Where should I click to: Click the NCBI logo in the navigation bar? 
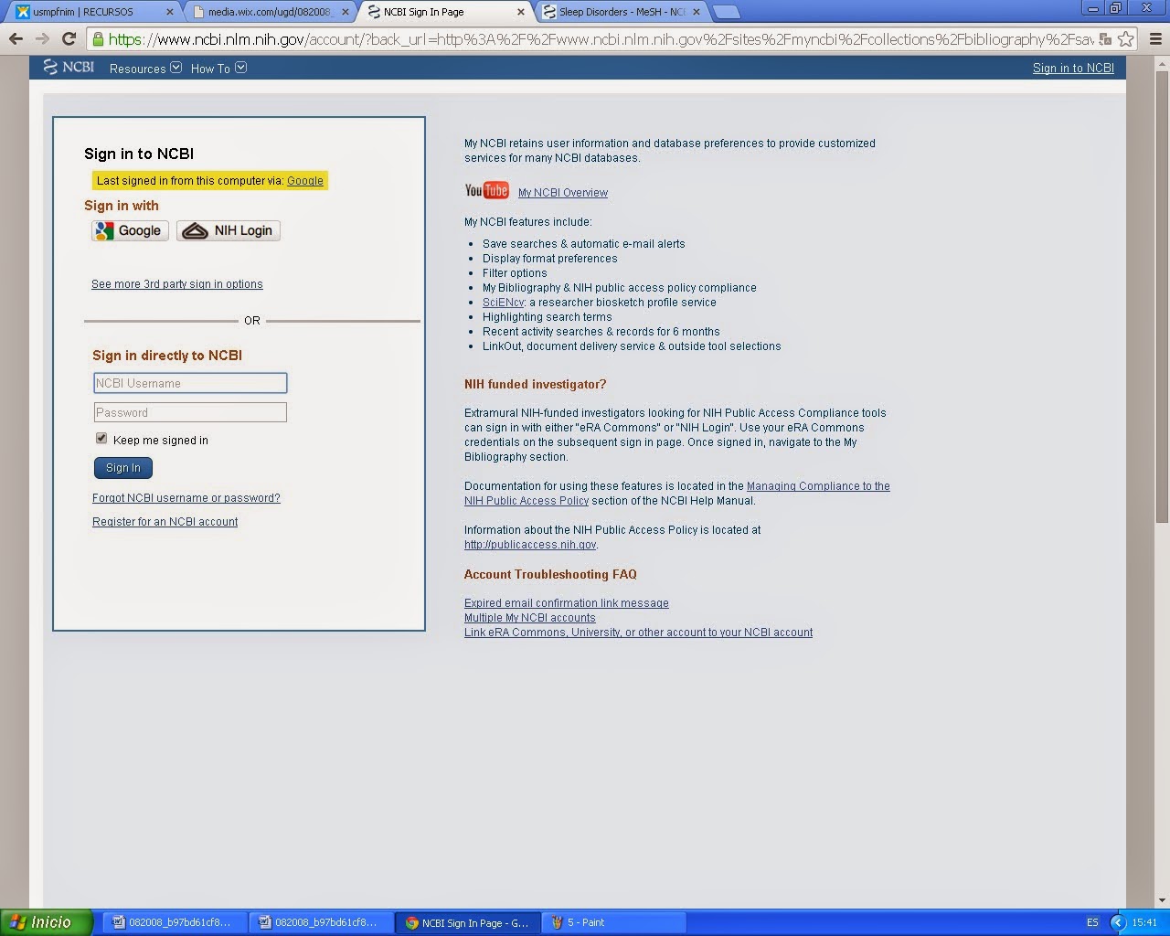click(69, 67)
